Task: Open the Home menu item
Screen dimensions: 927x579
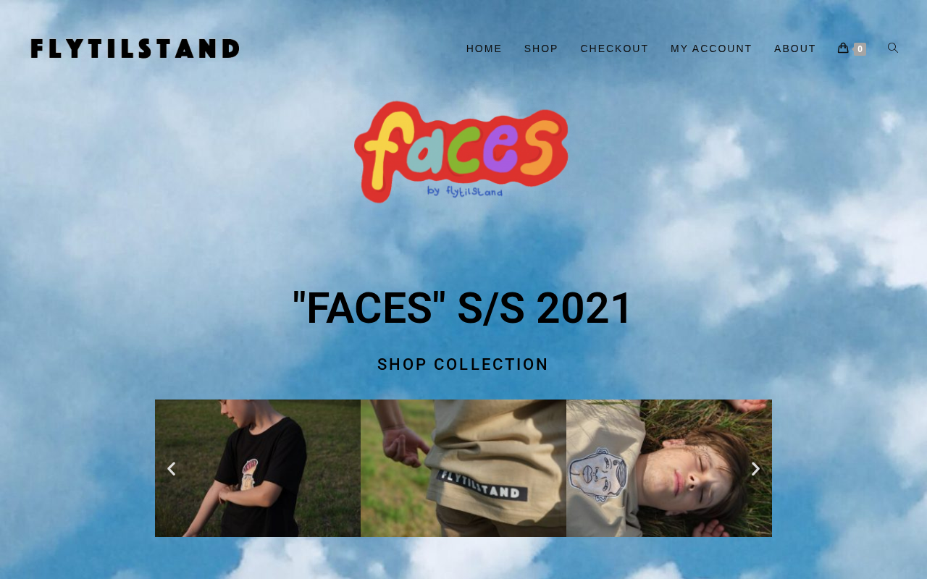Action: click(484, 48)
